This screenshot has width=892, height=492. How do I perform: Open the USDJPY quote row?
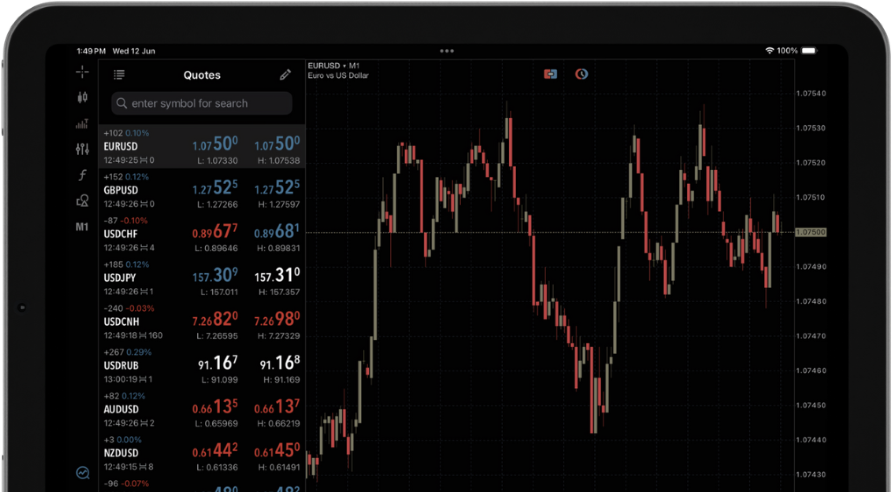(202, 278)
